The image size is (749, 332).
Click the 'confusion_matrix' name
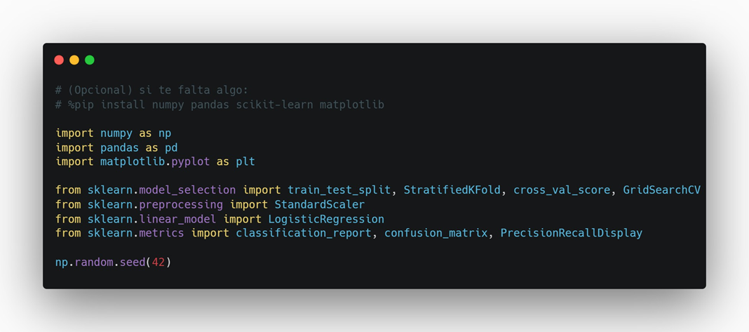(x=436, y=233)
